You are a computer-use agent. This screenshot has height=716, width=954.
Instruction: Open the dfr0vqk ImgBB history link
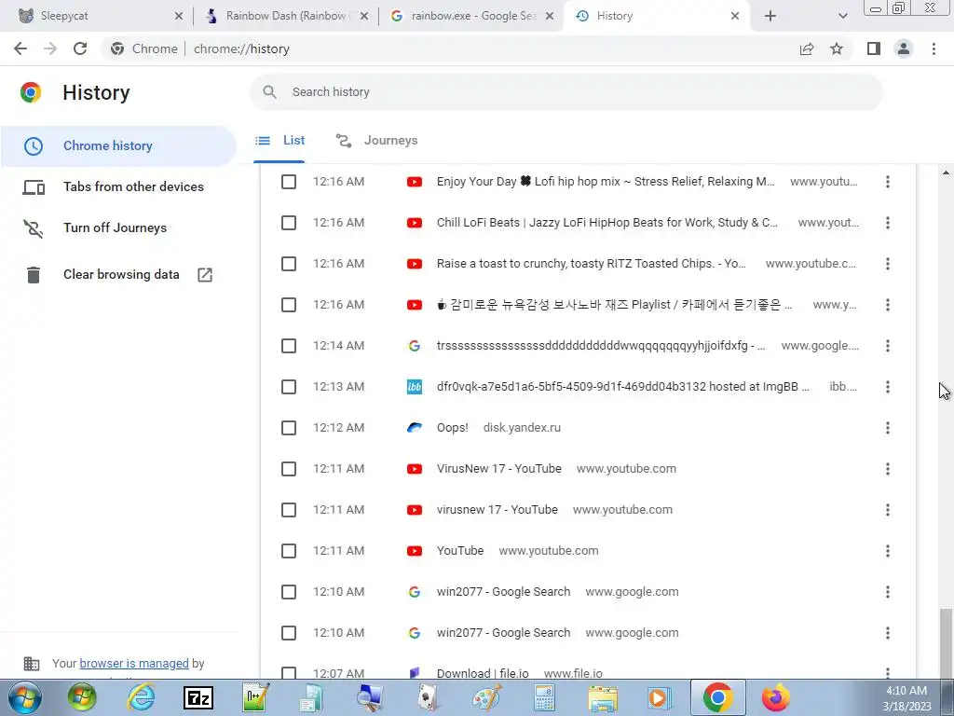click(x=623, y=387)
